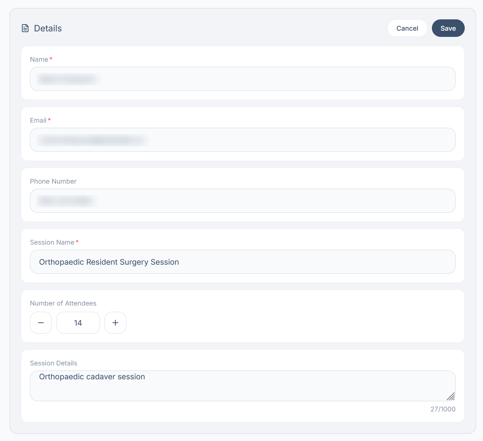Click the Email label
Screen dimensions: 483x441
pyautogui.click(x=38, y=120)
